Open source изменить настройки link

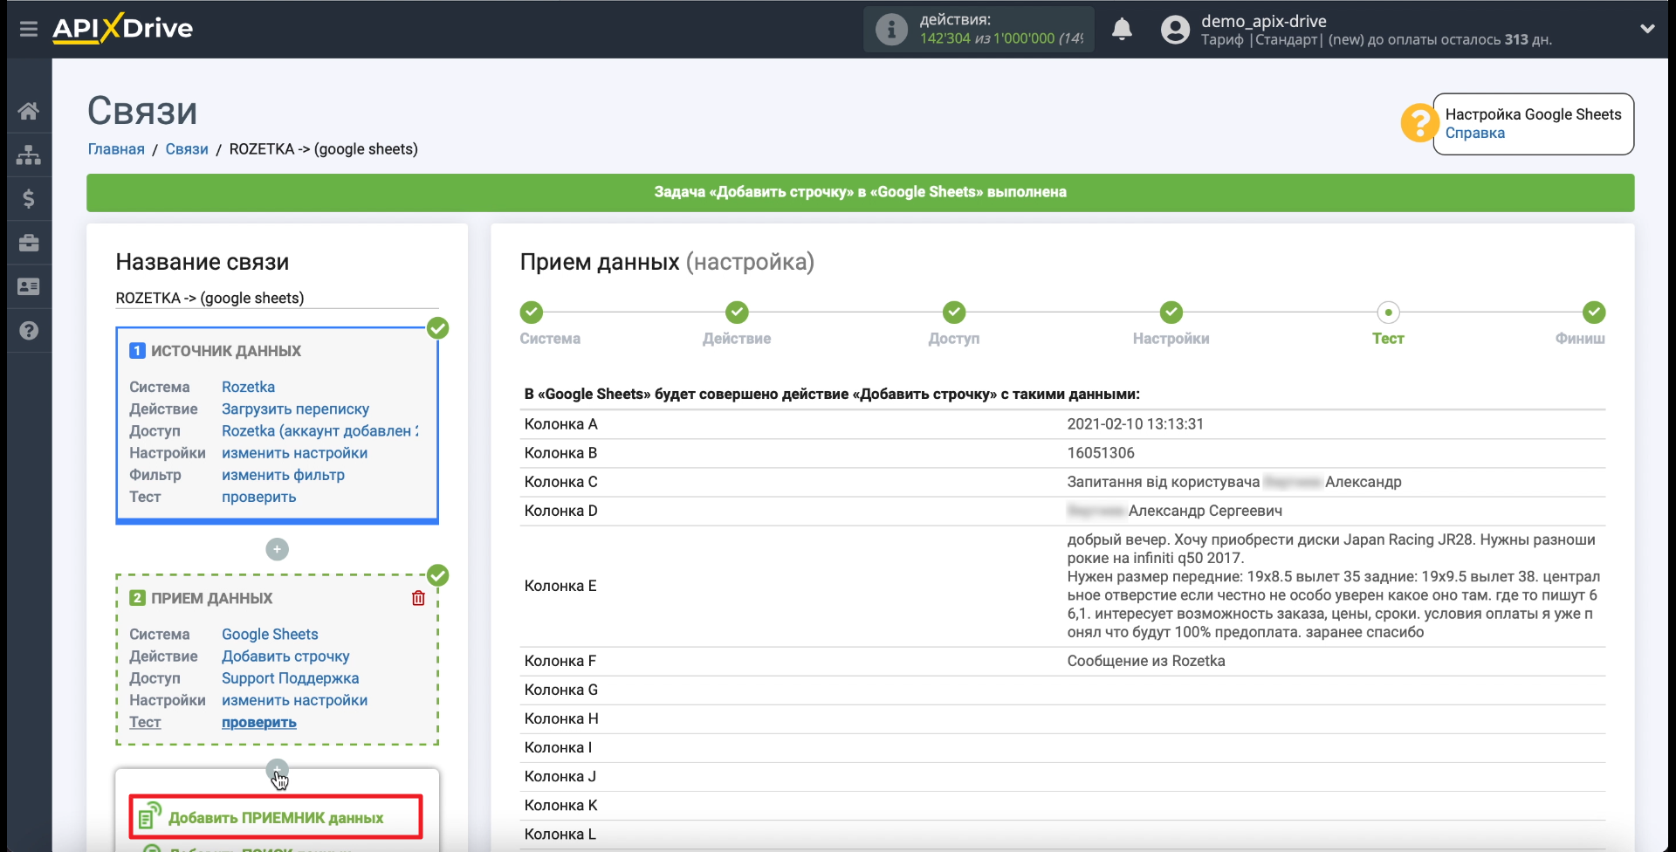point(294,453)
